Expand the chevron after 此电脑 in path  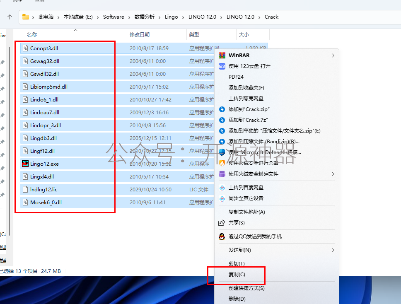point(58,17)
